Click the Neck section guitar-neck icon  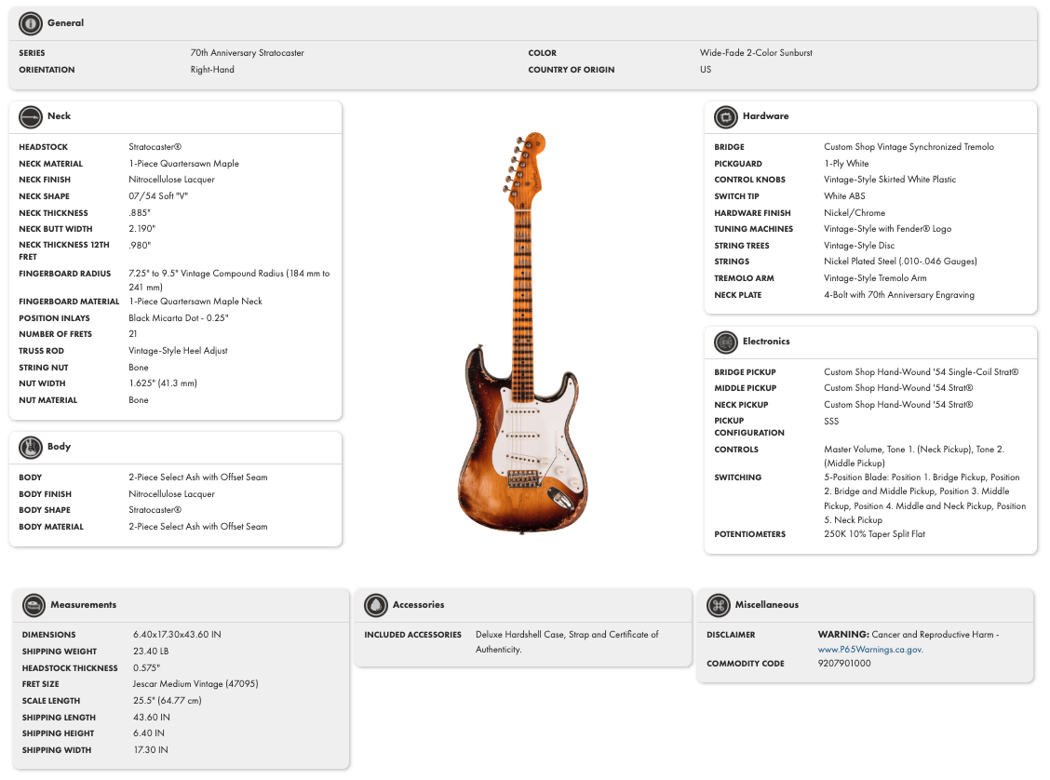pyautogui.click(x=30, y=117)
